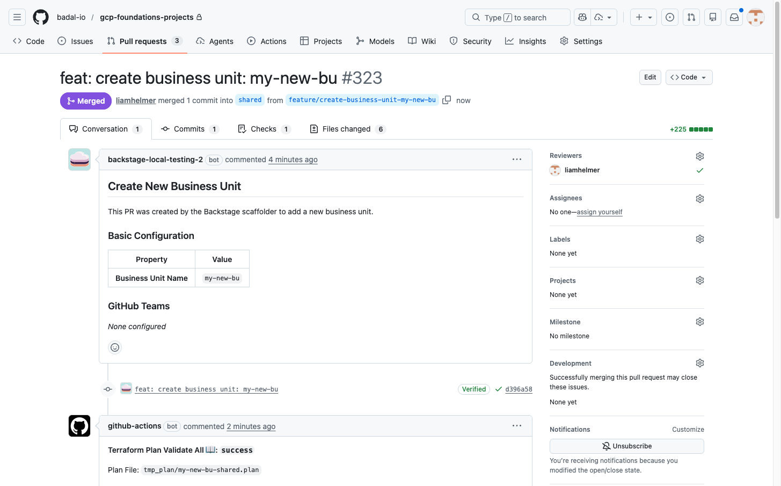
Task: Click backstage-local-testing-2 avatar image
Action: click(x=79, y=159)
